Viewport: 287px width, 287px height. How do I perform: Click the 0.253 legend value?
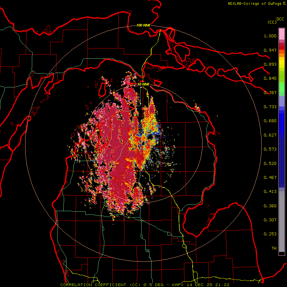coord(270,234)
